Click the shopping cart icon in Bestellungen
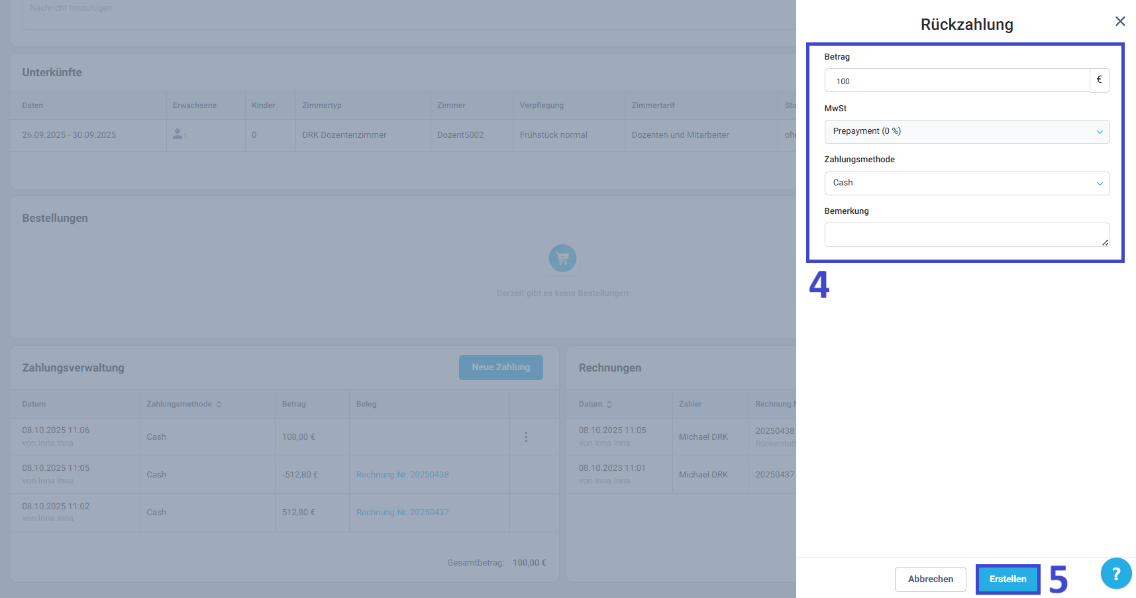This screenshot has width=1136, height=598. tap(562, 258)
